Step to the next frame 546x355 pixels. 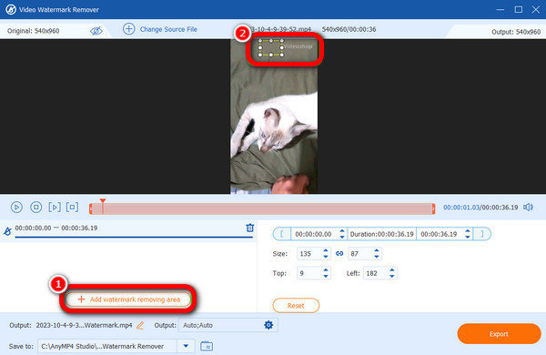(x=55, y=207)
